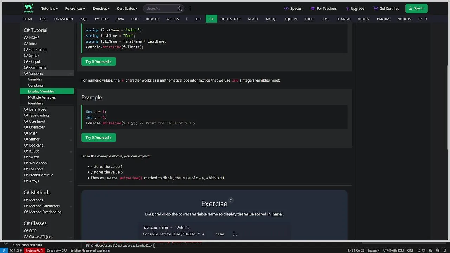
Task: Select the Display Variables sidebar item
Action: pos(47,91)
